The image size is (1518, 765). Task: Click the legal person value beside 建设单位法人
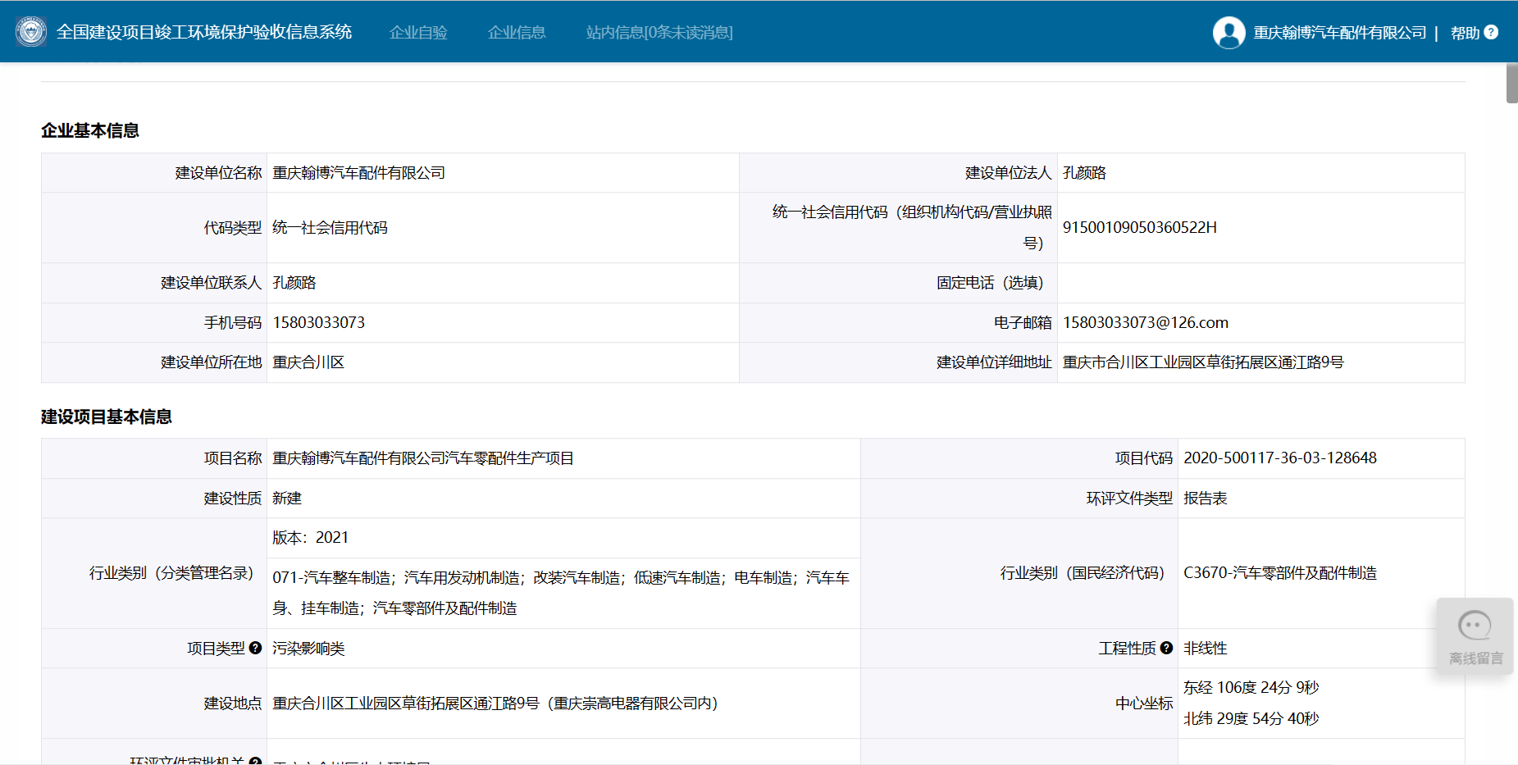coord(1084,172)
